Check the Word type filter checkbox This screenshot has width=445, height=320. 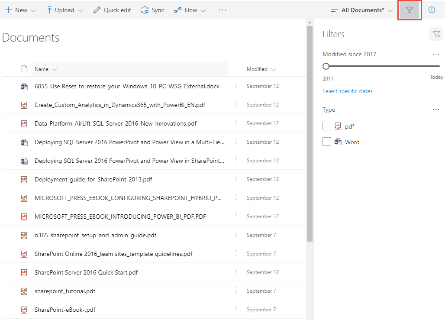click(327, 142)
